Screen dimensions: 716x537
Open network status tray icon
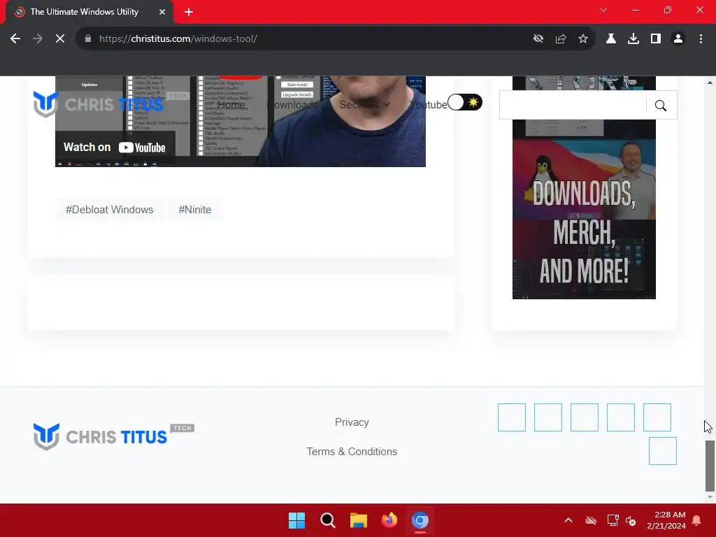coord(613,520)
